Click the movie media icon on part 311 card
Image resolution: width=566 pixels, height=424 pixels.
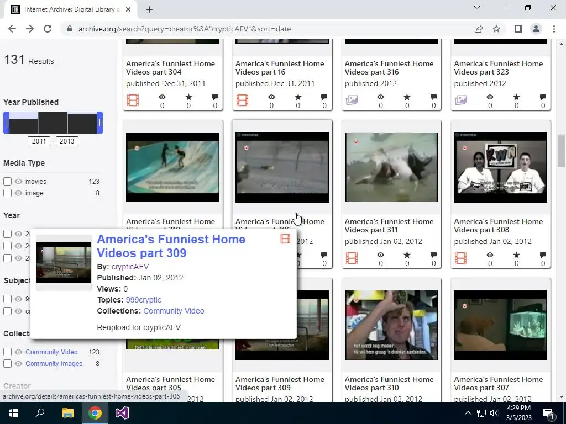tap(352, 258)
